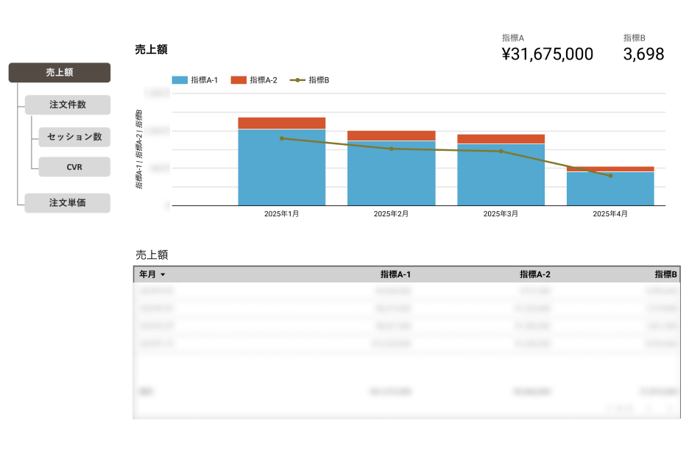Click the 指標B line point for 2025年2月
The image size is (689, 459).
(x=391, y=149)
